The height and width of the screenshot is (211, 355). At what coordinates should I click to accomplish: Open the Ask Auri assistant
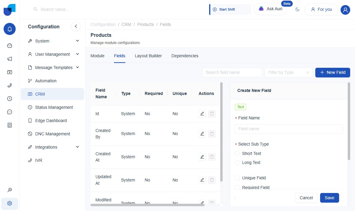(270, 9)
